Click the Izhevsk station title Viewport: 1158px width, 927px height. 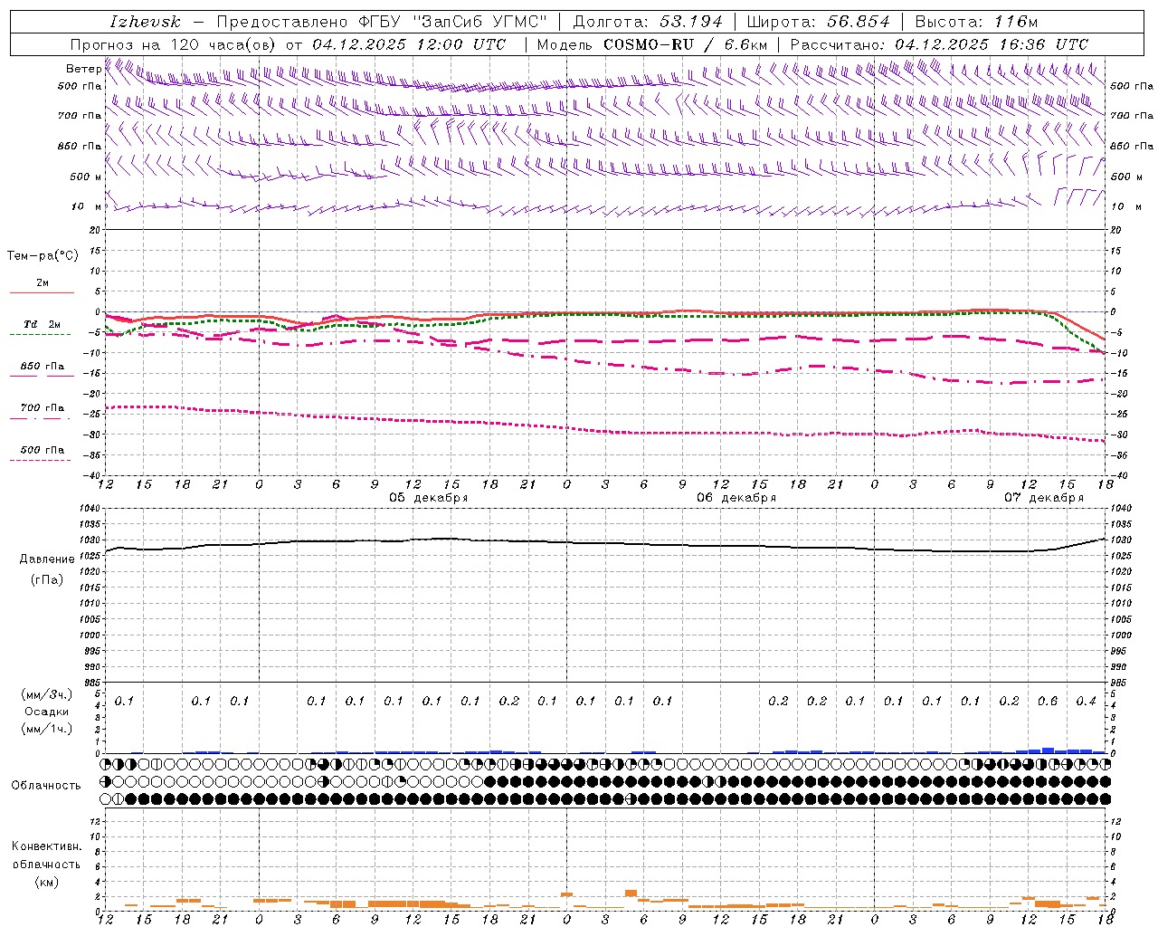145,22
